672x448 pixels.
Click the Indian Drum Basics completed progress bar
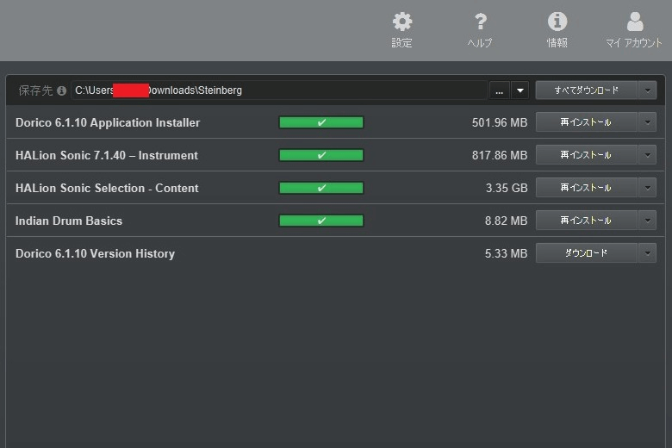[321, 221]
